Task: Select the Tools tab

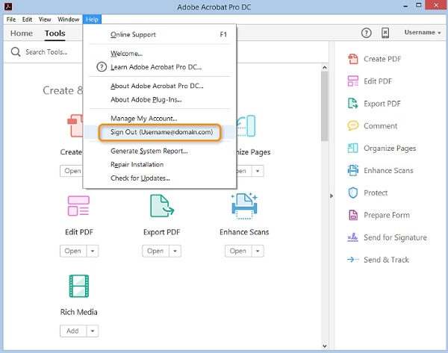Action: [x=55, y=34]
